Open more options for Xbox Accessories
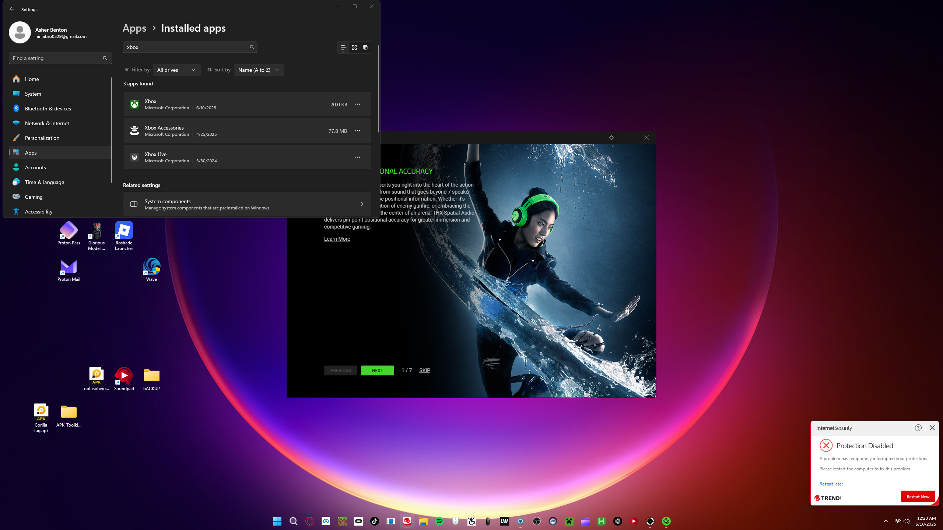Image resolution: width=943 pixels, height=530 pixels. [357, 131]
